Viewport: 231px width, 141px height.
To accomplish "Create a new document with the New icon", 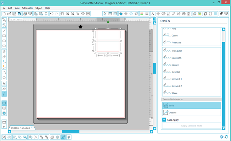I will [4, 14].
